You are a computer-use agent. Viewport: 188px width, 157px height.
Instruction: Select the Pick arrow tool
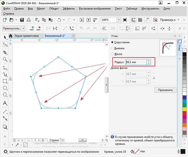(5, 37)
